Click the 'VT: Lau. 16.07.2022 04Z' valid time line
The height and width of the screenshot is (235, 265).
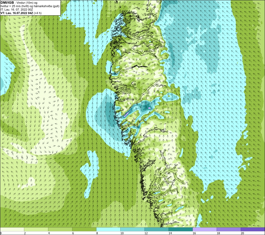[21, 13]
